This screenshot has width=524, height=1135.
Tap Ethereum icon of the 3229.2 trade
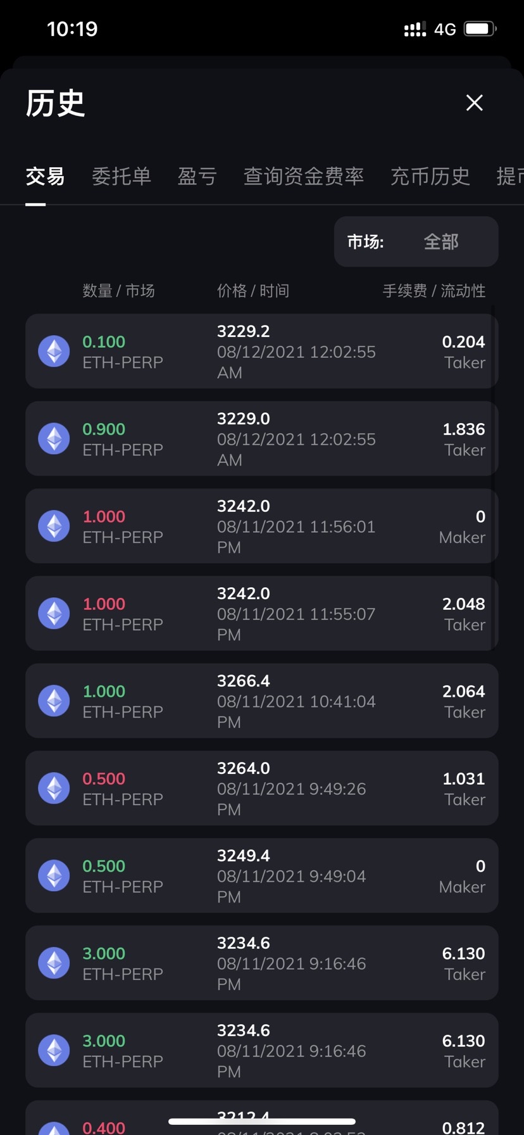coord(54,352)
